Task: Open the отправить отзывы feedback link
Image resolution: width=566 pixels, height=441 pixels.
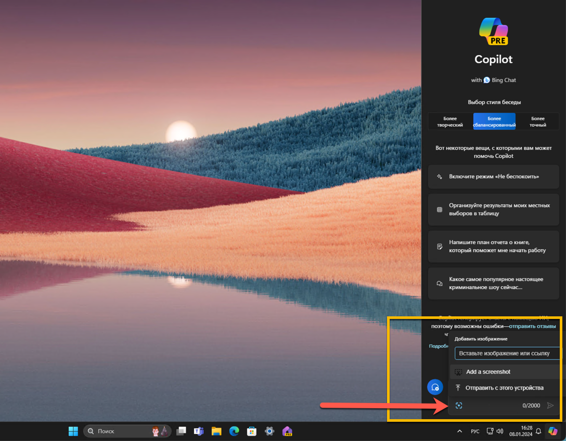Action: point(532,326)
